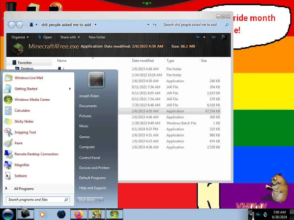Click the dark globe taskbar icon
The width and height of the screenshot is (294, 220).
(x=61, y=214)
